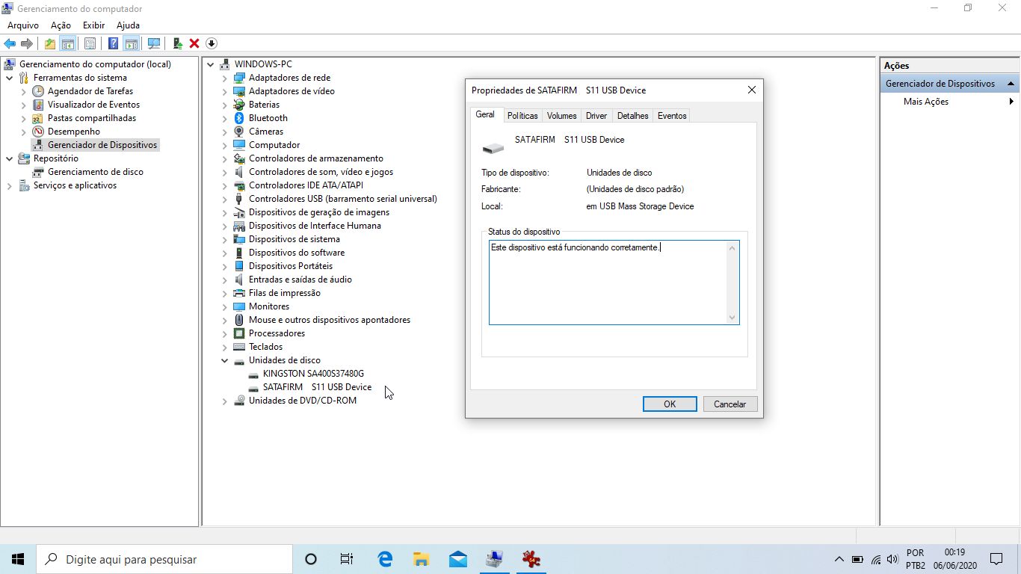Select the SATAFIRM S11 USB Device entry

(x=317, y=387)
